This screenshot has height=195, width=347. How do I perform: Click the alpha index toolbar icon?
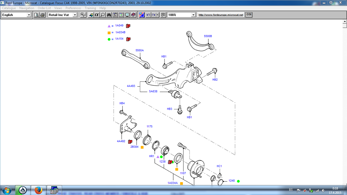point(97,15)
